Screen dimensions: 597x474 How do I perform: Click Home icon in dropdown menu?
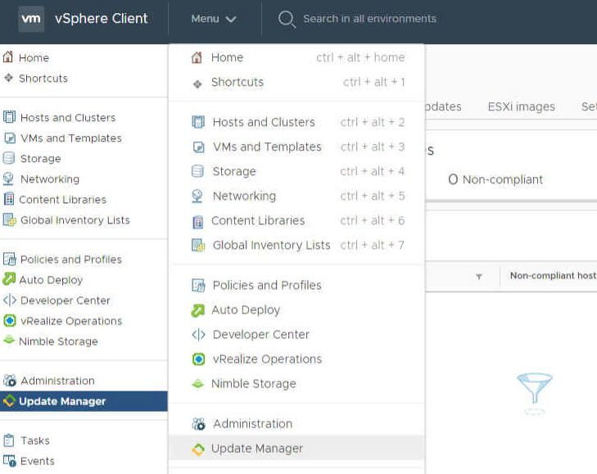click(197, 57)
